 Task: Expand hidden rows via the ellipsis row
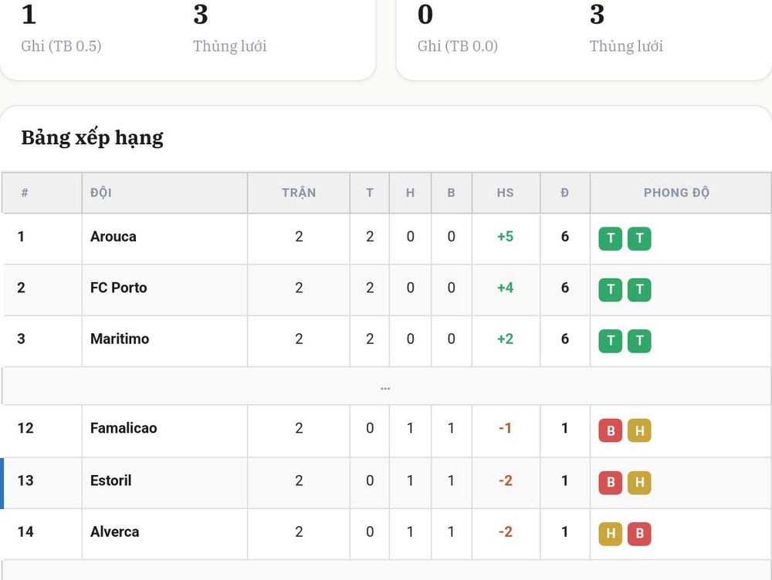point(385,386)
